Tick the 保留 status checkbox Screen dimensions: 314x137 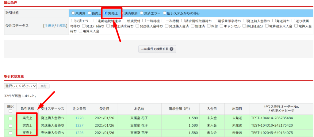click(x=209, y=26)
